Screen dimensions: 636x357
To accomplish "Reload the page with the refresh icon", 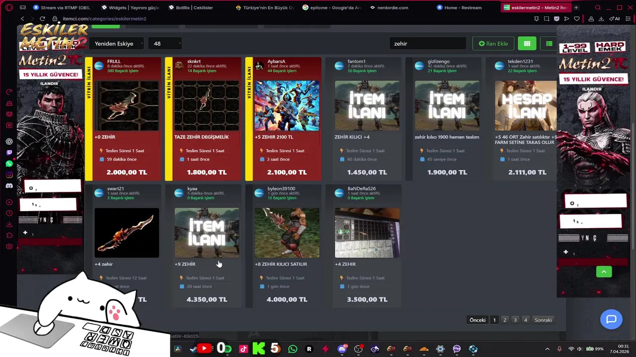I will [42, 18].
